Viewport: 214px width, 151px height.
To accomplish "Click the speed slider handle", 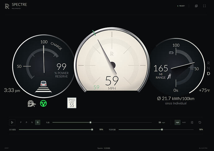I will [90, 122].
